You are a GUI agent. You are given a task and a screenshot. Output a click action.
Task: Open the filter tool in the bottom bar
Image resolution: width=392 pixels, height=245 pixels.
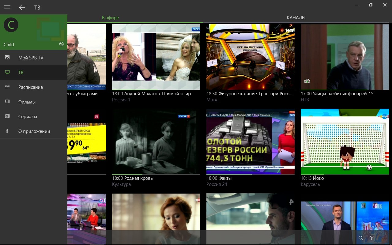[371, 238]
